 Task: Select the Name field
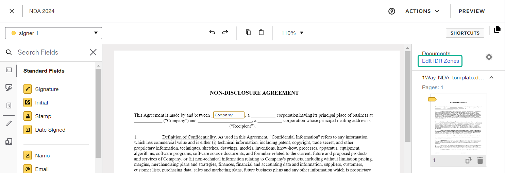click(37, 155)
